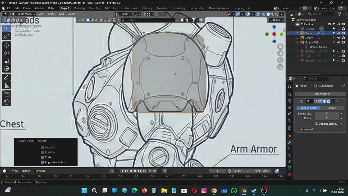
Task: Open the Options dropdown
Action: (277, 20)
